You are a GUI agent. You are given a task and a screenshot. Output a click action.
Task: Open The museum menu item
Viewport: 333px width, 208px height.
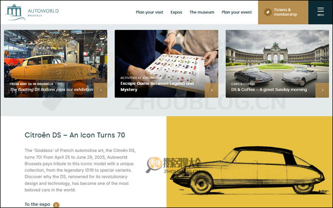pos(202,12)
